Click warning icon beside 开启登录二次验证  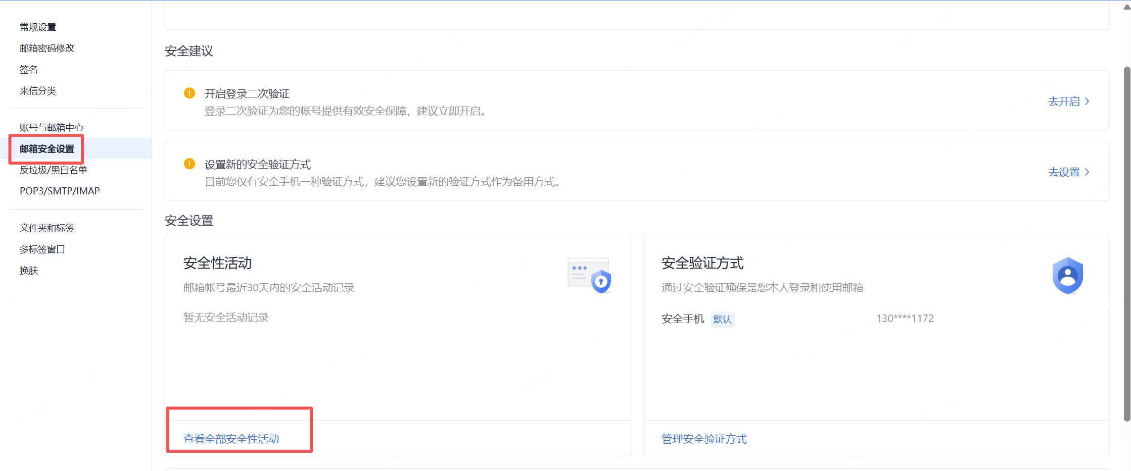(x=190, y=93)
